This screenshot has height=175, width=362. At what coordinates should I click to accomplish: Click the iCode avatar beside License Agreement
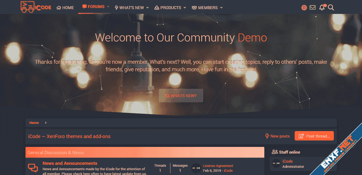click(196, 168)
